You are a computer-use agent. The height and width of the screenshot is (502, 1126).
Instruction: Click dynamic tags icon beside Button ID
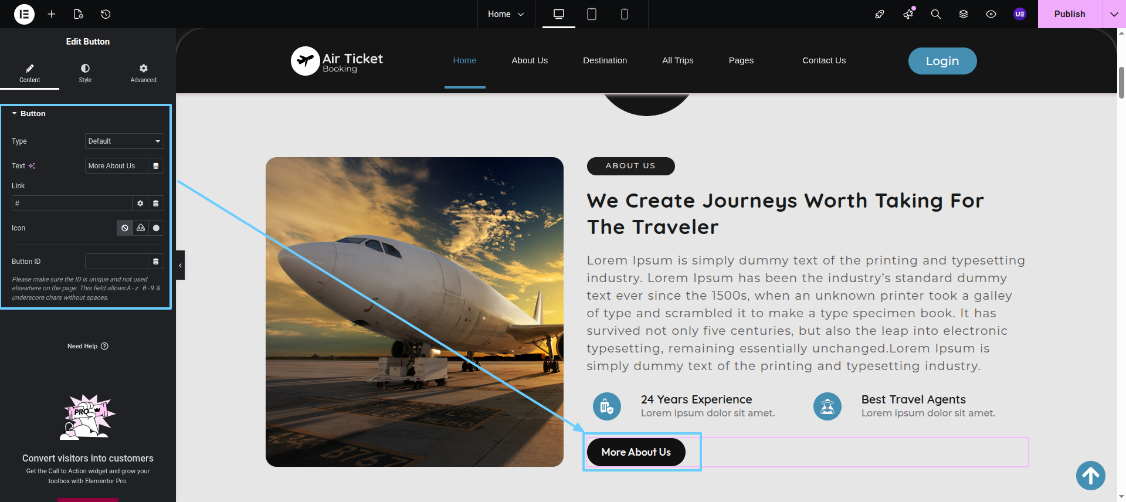click(x=156, y=262)
